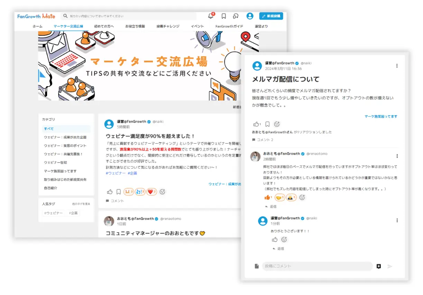
Task: Open three-dot menu on おおとも's comment
Action: [397, 156]
